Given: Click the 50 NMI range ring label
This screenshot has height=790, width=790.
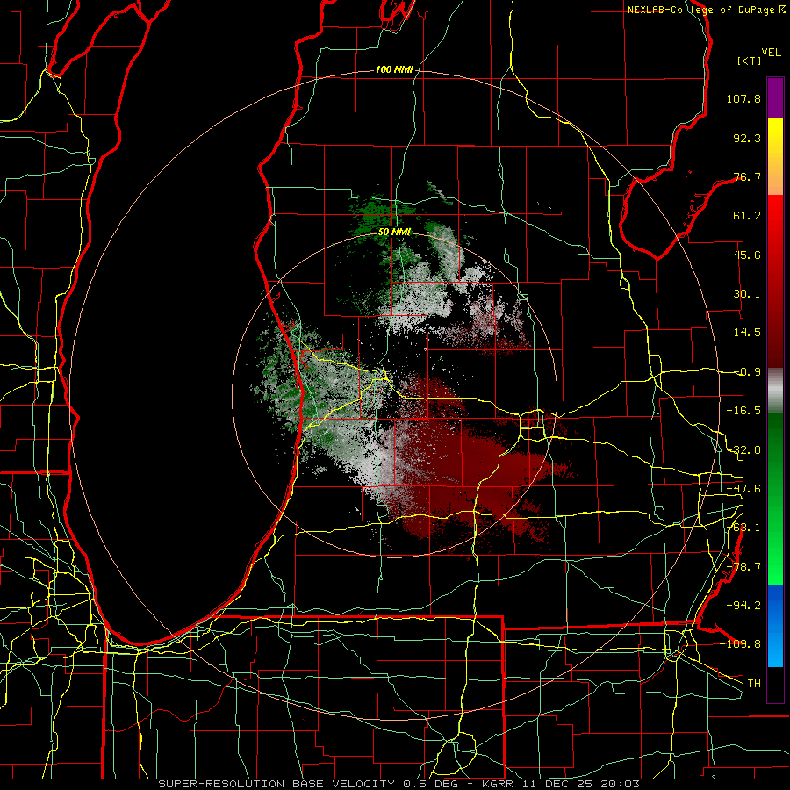Looking at the screenshot, I should 394,233.
